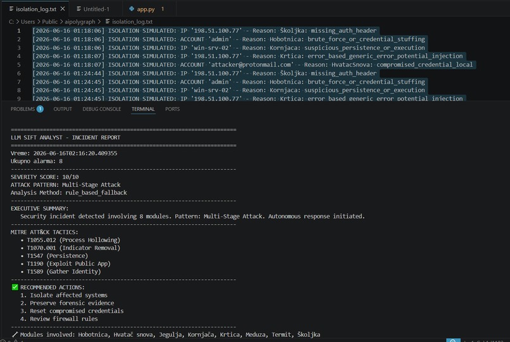Click the green checkmark beside RECOMMENDED ACTIONS

coord(15,287)
